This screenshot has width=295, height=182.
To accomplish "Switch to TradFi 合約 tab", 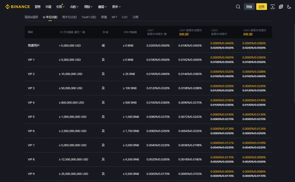I will pyautogui.click(x=89, y=17).
